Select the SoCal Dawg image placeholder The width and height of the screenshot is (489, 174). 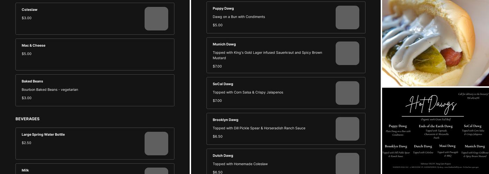coord(347,93)
